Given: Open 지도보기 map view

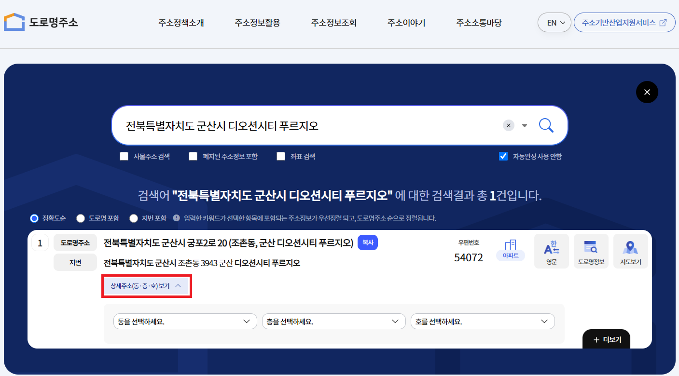Looking at the screenshot, I should [x=631, y=251].
